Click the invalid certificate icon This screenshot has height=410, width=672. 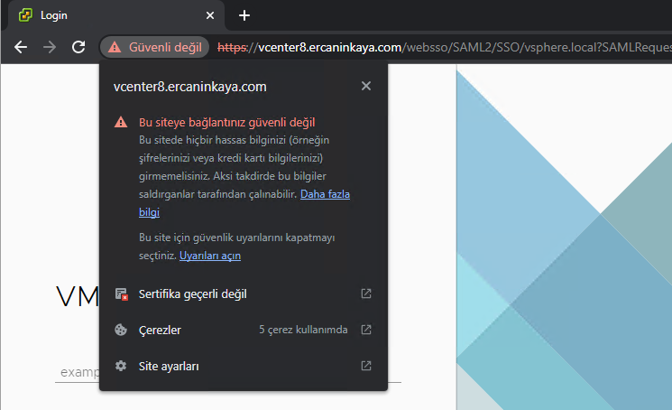[121, 294]
